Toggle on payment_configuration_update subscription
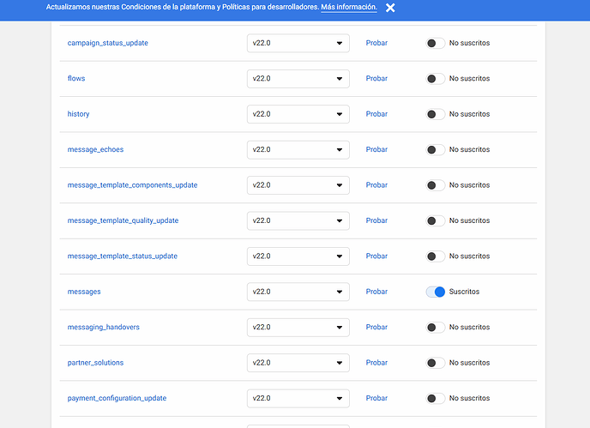 [436, 398]
